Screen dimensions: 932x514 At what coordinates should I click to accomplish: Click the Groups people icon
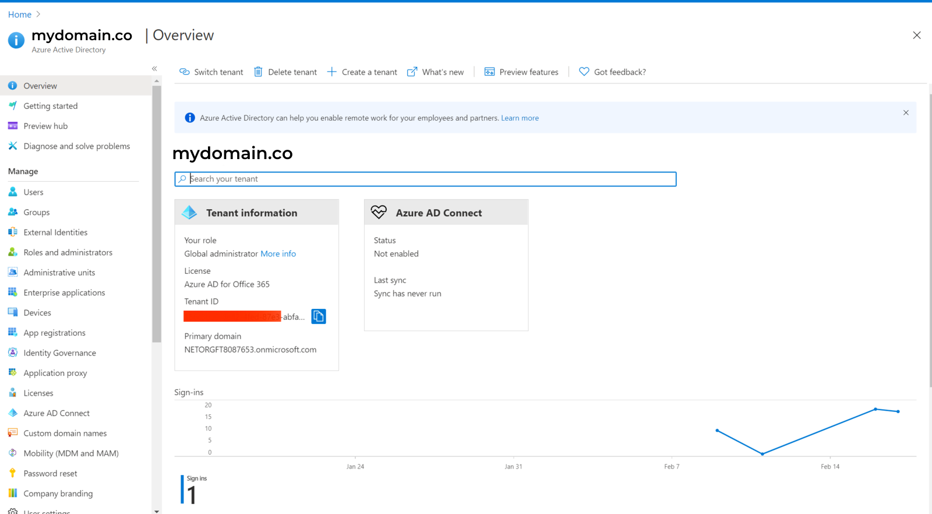point(12,212)
